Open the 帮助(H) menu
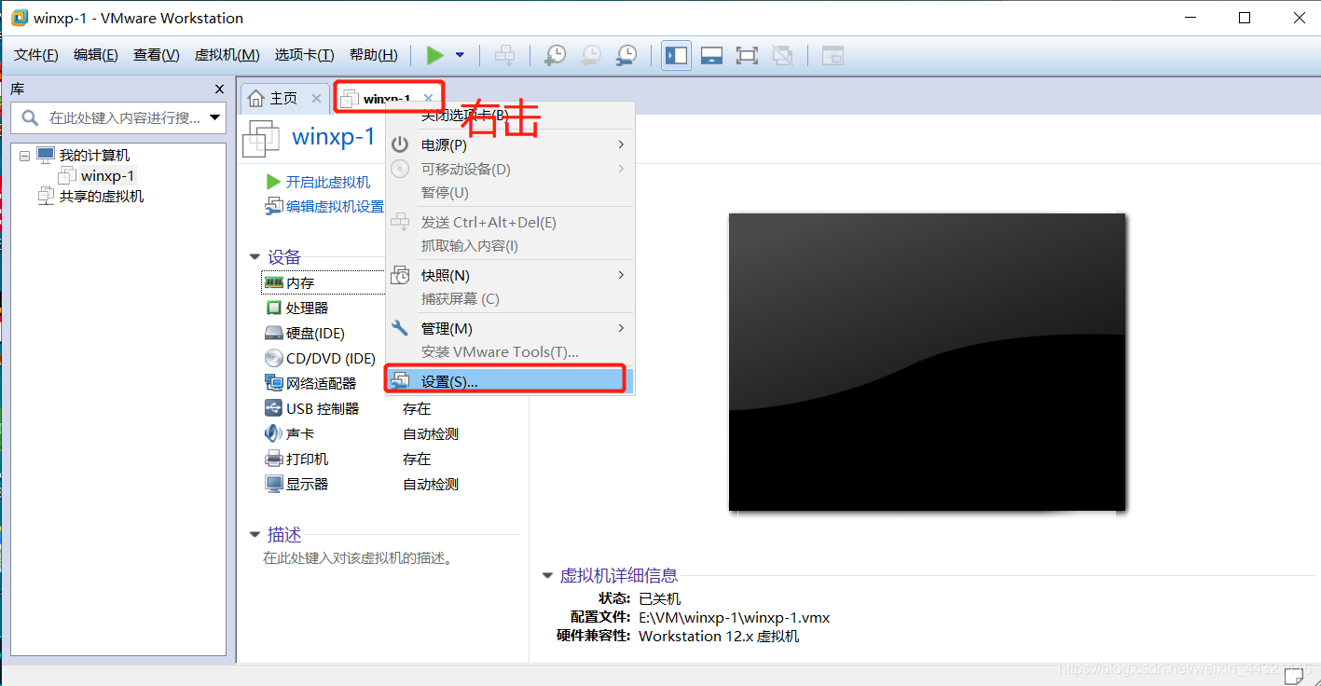Viewport: 1321px width, 686px height. click(373, 55)
